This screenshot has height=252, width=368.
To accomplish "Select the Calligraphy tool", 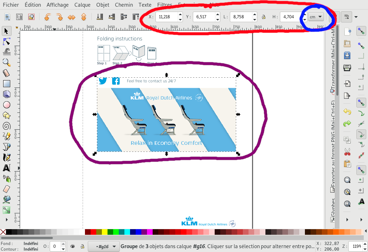I will (7, 157).
